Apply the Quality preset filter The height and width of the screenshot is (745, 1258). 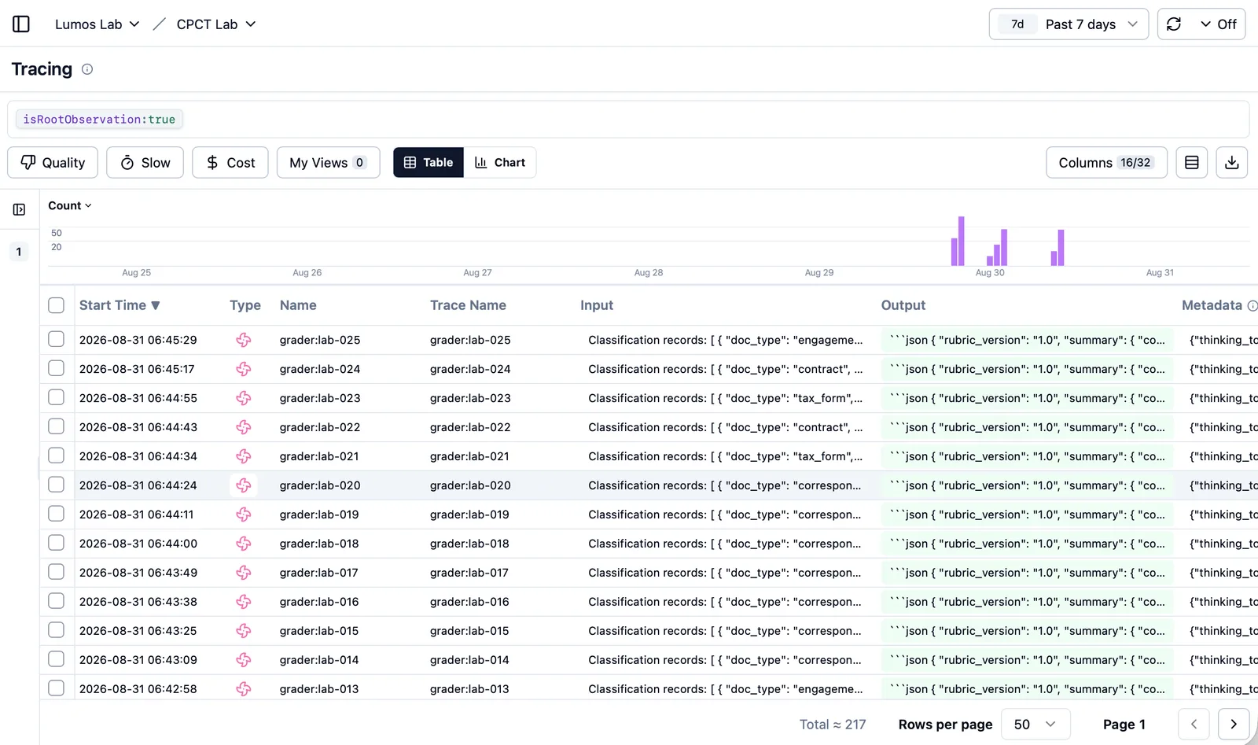click(53, 163)
